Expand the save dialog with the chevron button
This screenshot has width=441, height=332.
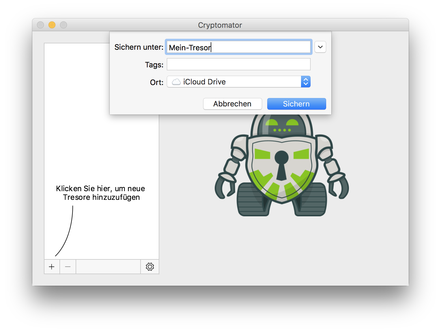click(320, 47)
